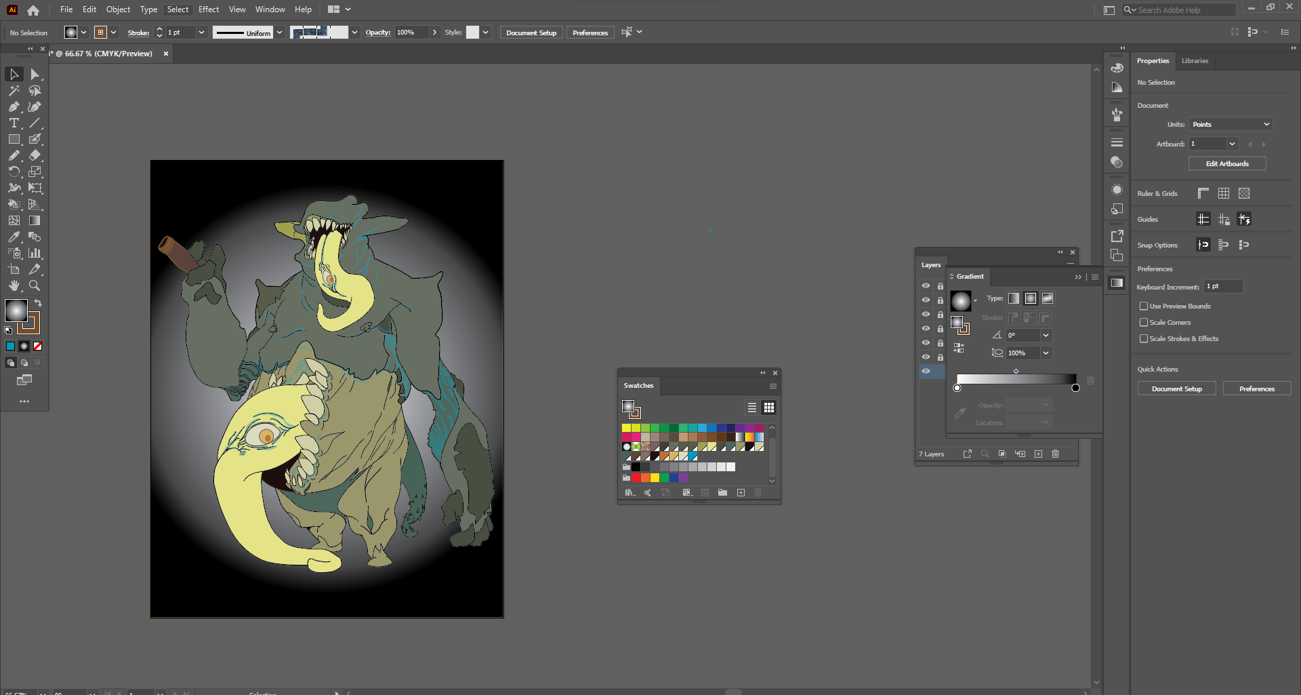Show grid icon in Properties

click(x=1224, y=193)
